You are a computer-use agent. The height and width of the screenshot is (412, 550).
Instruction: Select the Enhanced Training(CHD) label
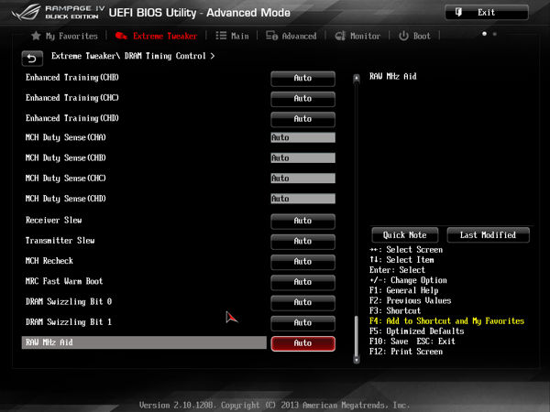click(72, 118)
